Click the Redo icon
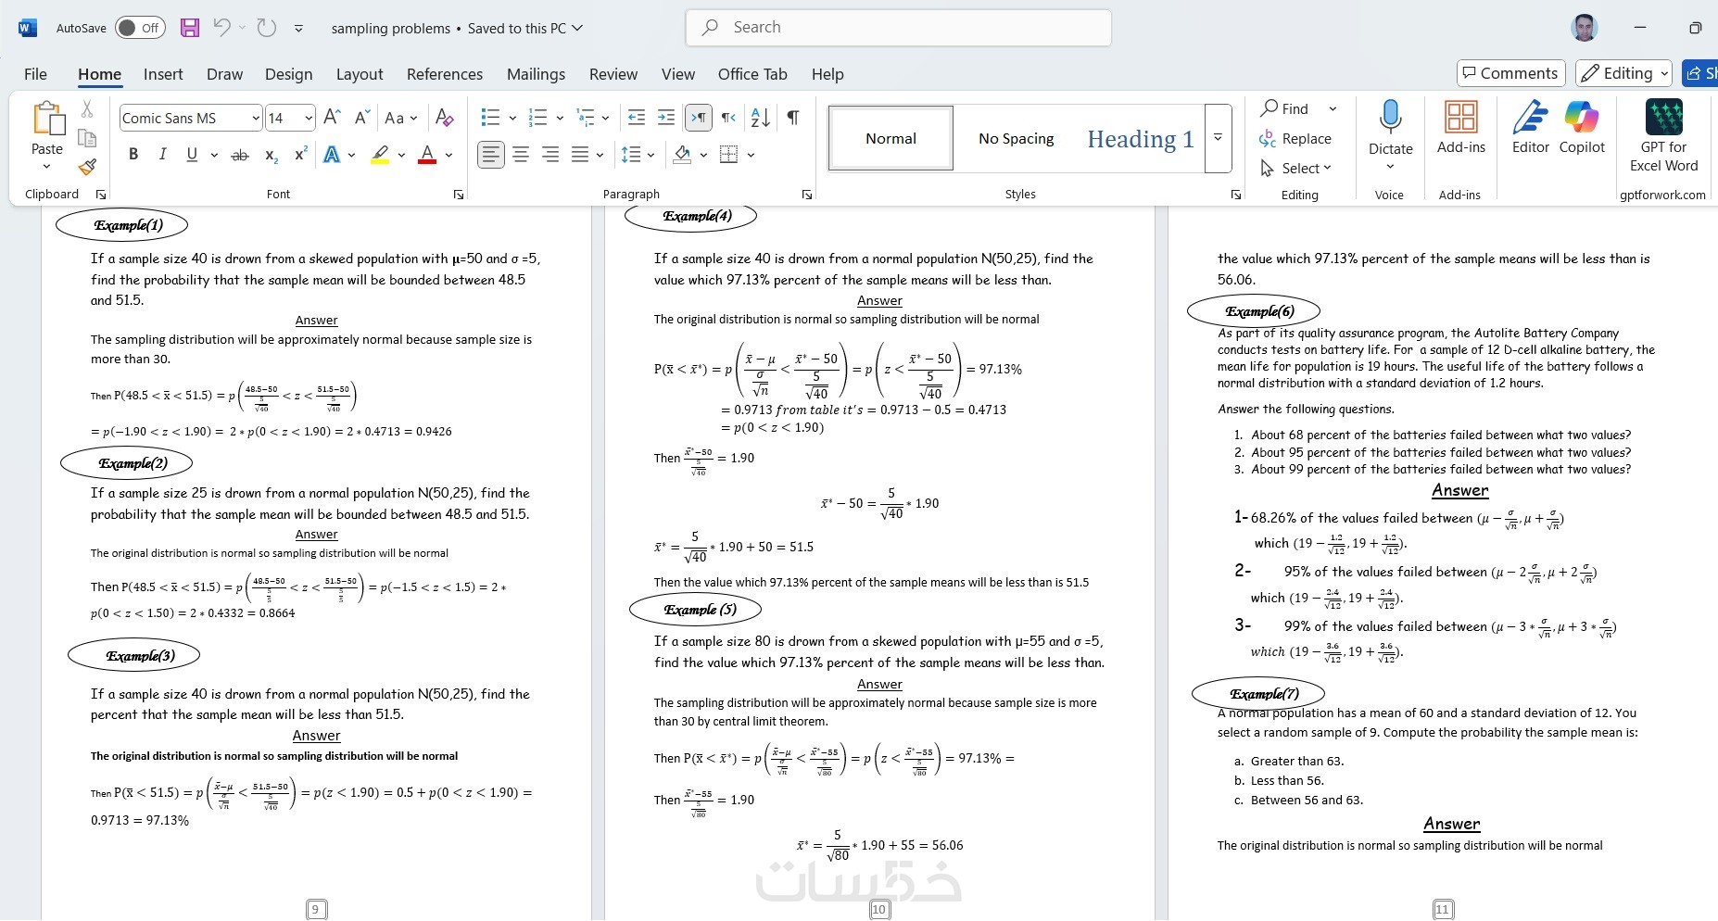This screenshot has width=1718, height=921. [x=267, y=28]
